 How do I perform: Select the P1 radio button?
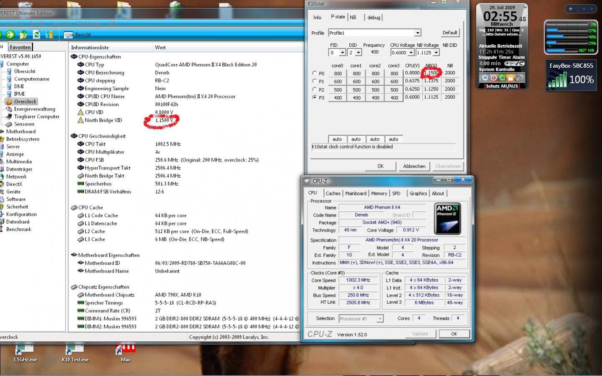[315, 81]
